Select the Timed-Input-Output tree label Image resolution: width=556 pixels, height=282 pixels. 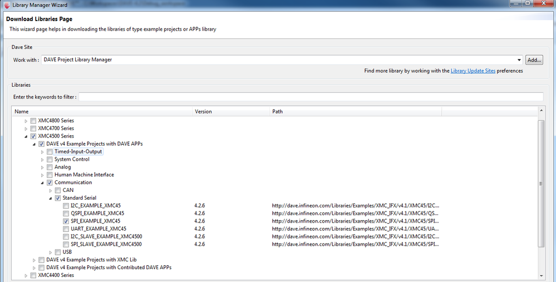(78, 152)
